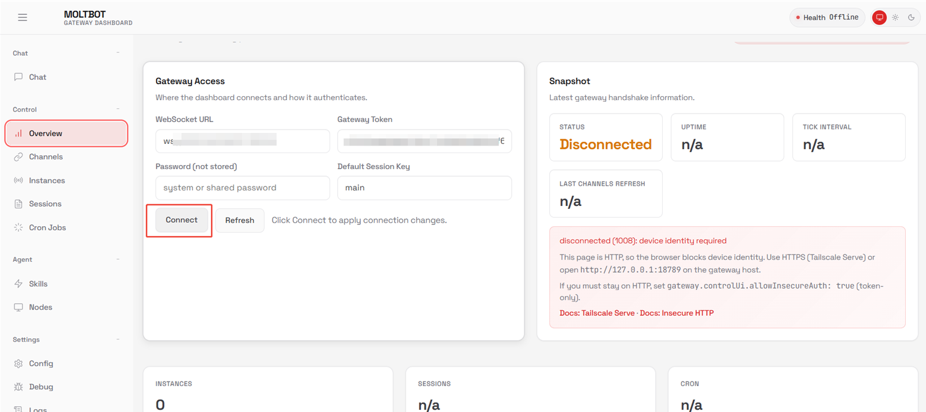
Task: Click the Cron Jobs spinner icon
Action: click(x=18, y=228)
